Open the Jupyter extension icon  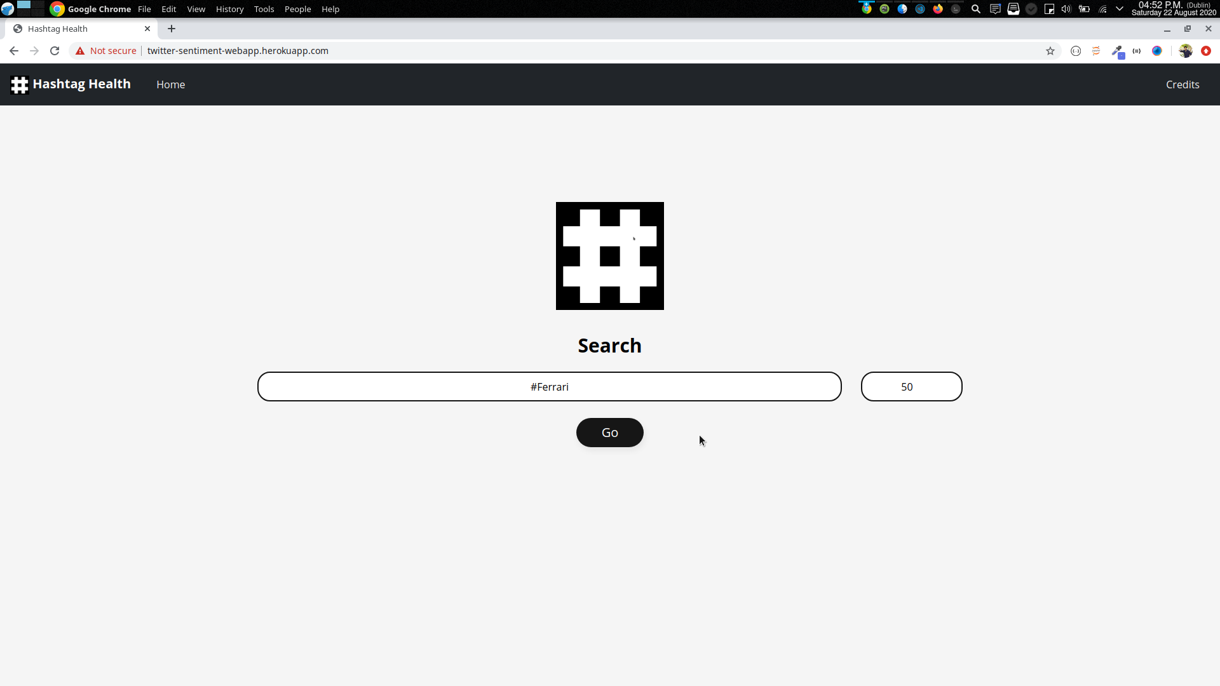(x=1096, y=51)
